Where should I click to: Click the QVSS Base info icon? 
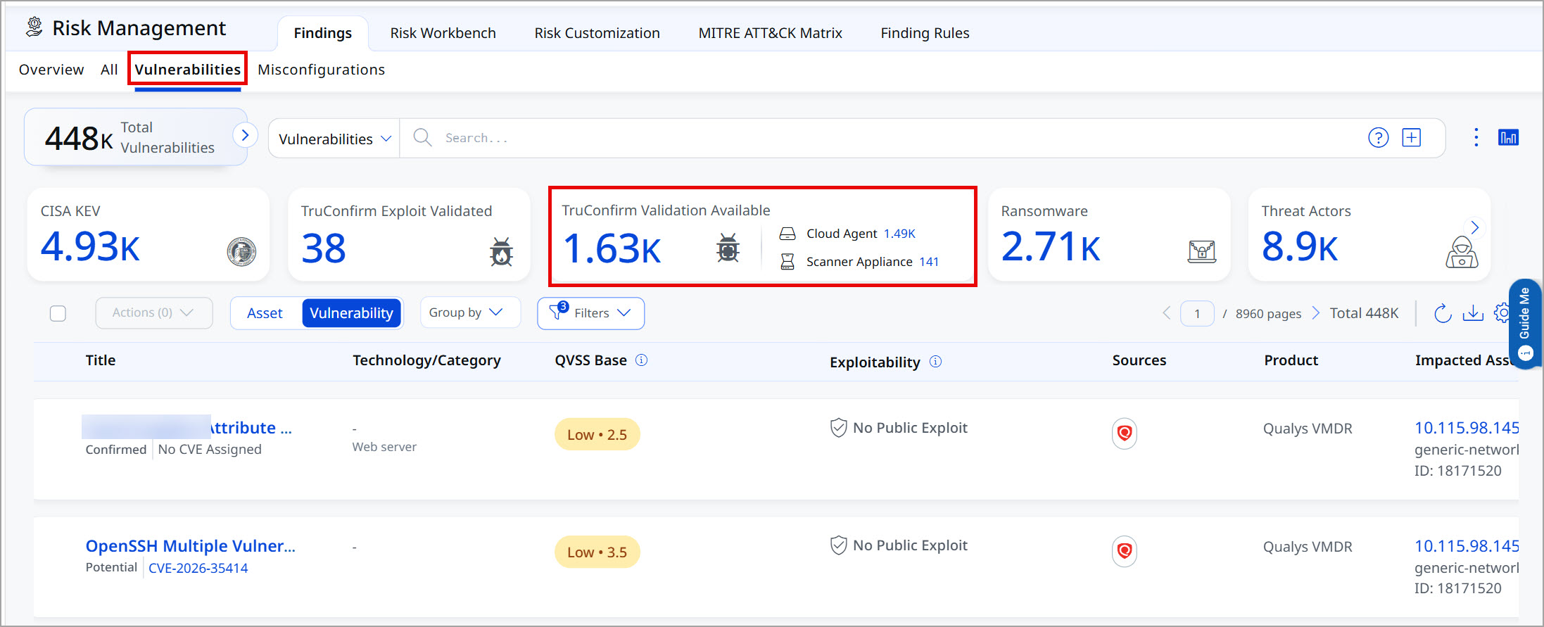click(x=641, y=360)
